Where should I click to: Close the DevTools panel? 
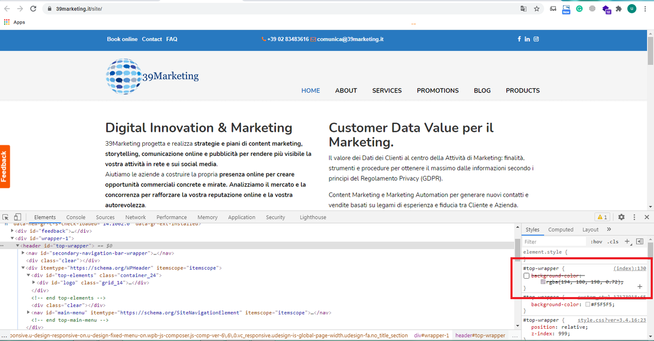(x=647, y=217)
